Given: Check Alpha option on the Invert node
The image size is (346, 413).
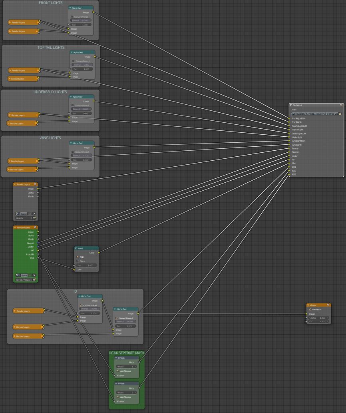Looking at the screenshot, I should point(78,261).
